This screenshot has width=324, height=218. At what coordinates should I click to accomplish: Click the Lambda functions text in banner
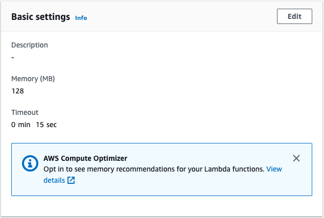(235, 169)
